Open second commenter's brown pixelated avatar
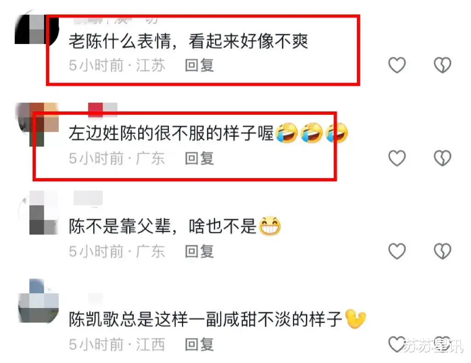This screenshot has height=363, width=471. click(x=37, y=124)
